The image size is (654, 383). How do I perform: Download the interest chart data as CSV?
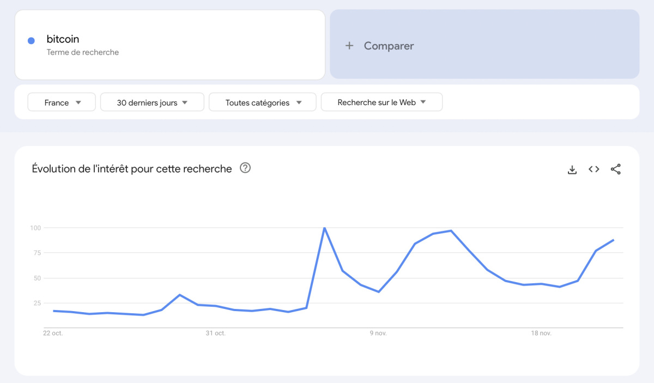point(572,169)
